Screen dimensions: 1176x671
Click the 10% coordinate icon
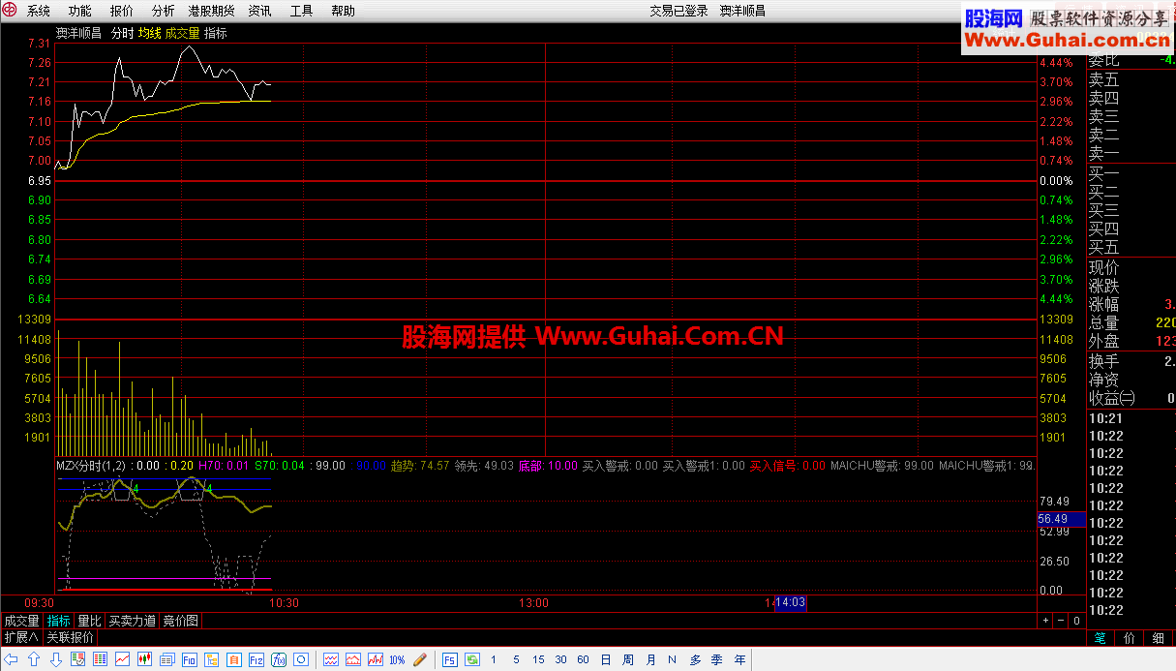[x=397, y=659]
